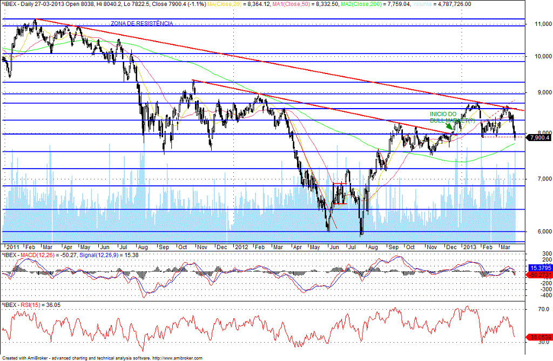Click the Nov label before Dec 2011
The height and width of the screenshot is (361, 553).
pos(202,247)
